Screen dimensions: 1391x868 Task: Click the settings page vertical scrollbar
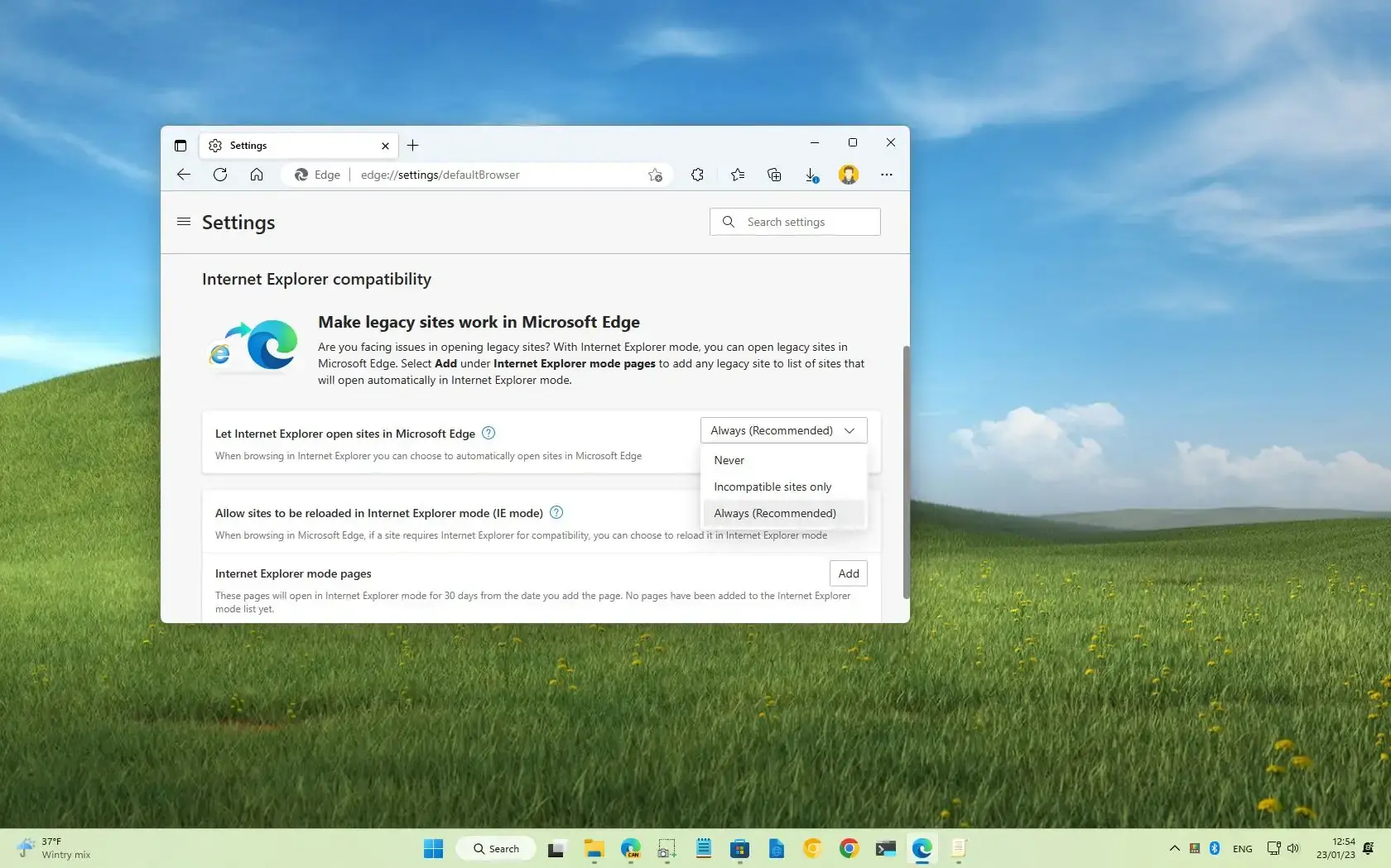click(x=906, y=472)
